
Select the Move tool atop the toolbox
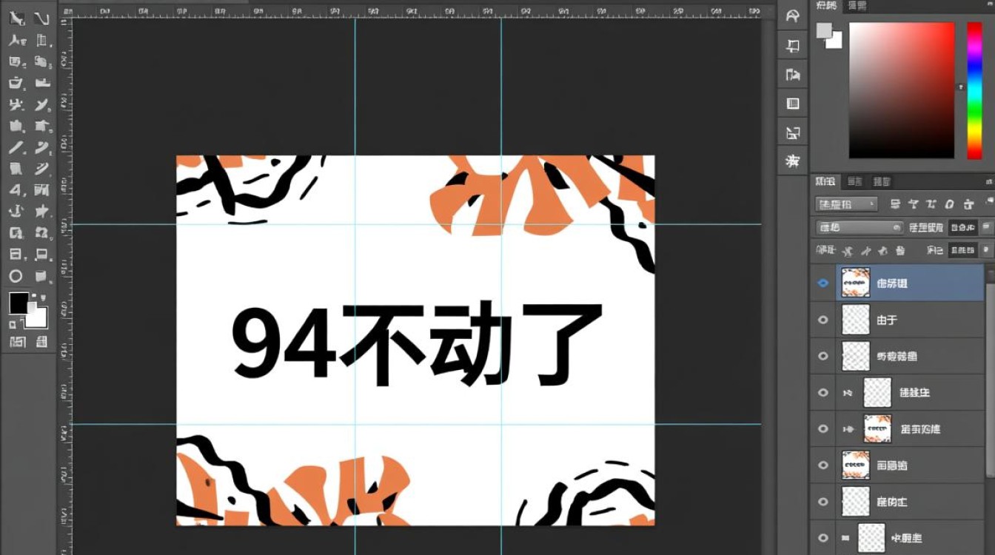[16, 18]
